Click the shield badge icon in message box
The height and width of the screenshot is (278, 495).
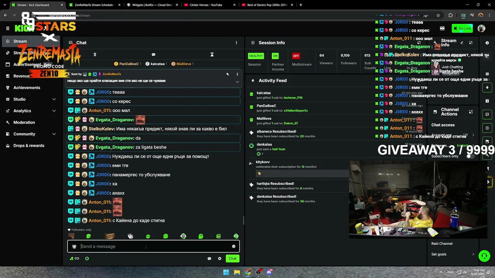(74, 246)
